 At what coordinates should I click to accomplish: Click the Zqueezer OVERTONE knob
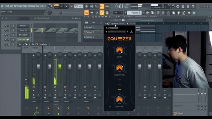(x=119, y=68)
